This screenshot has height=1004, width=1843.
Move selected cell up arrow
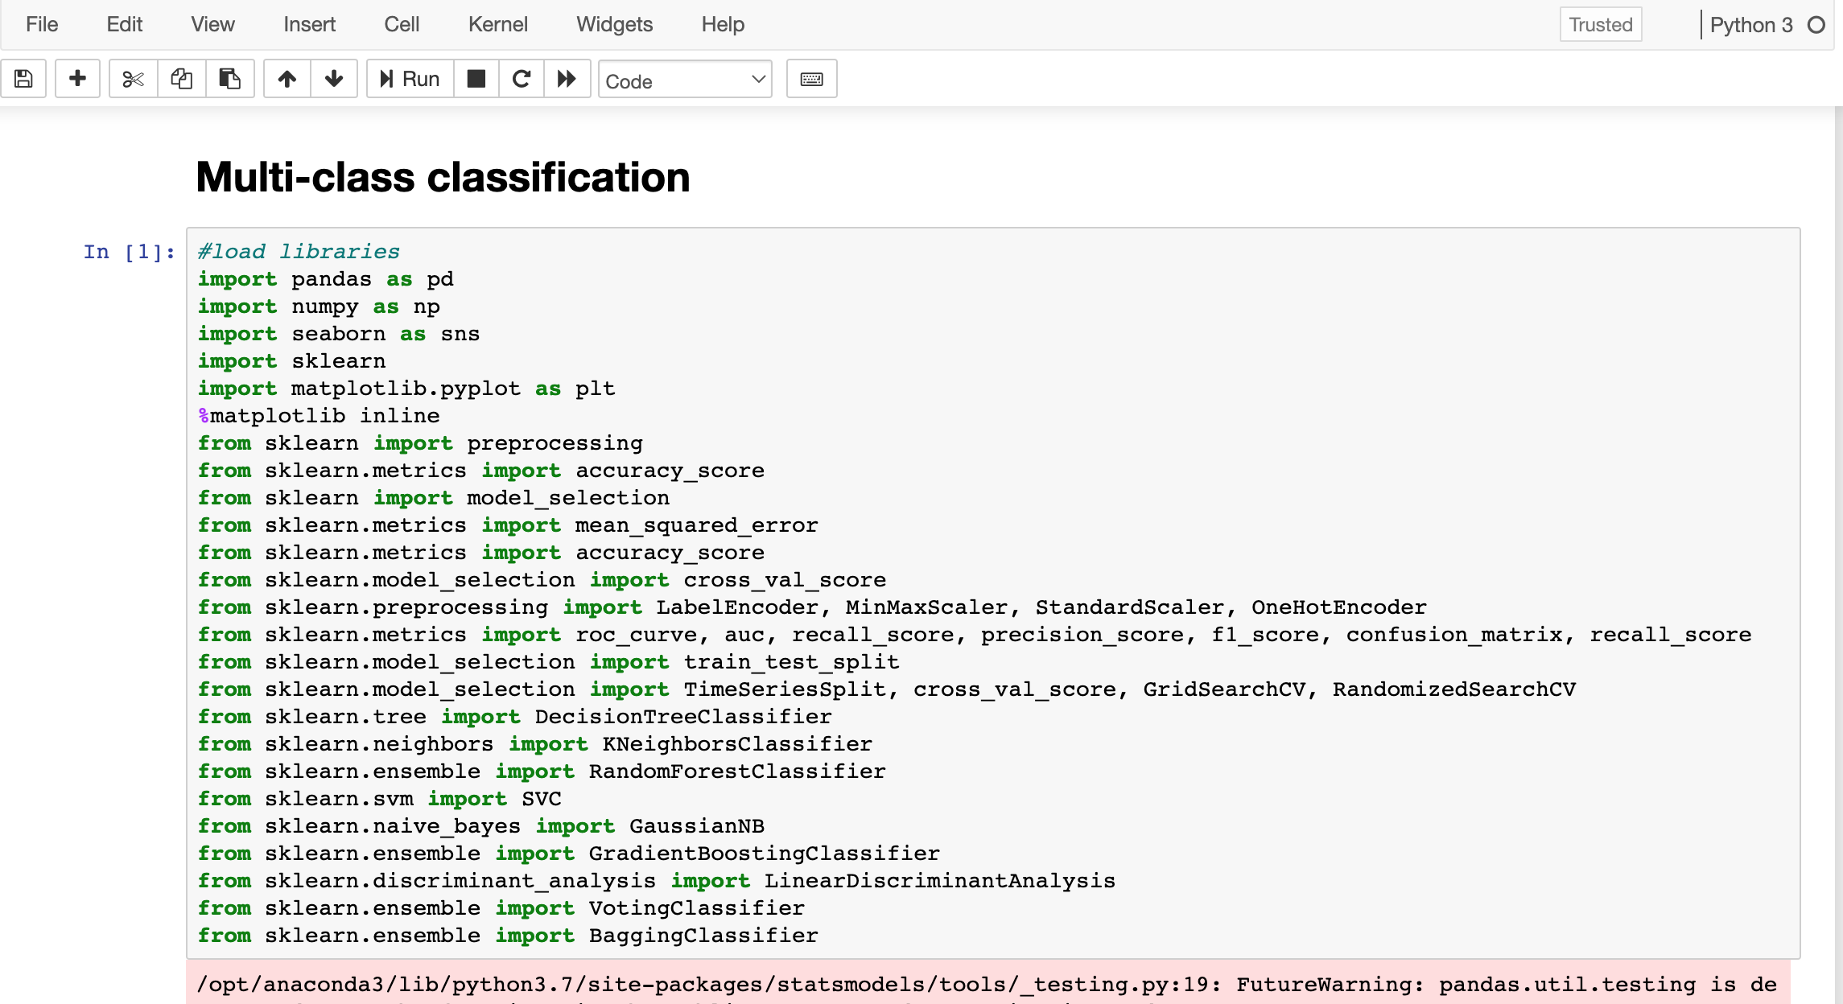pos(287,79)
